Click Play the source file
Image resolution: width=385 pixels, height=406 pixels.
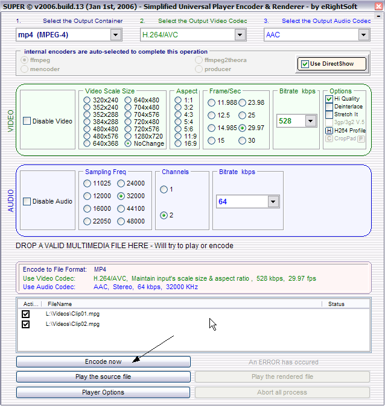(103, 376)
